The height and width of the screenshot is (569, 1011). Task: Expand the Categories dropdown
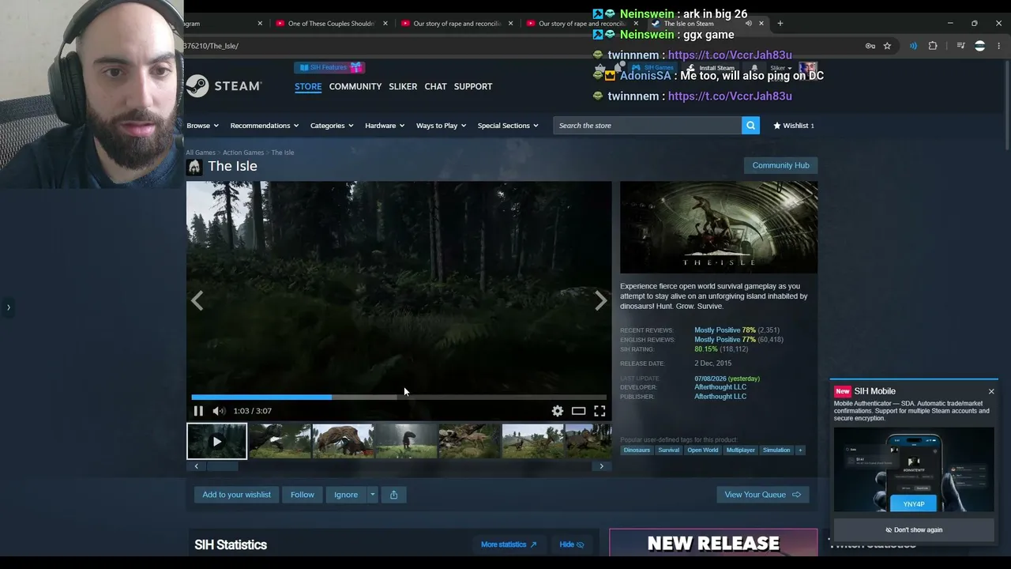[332, 126]
